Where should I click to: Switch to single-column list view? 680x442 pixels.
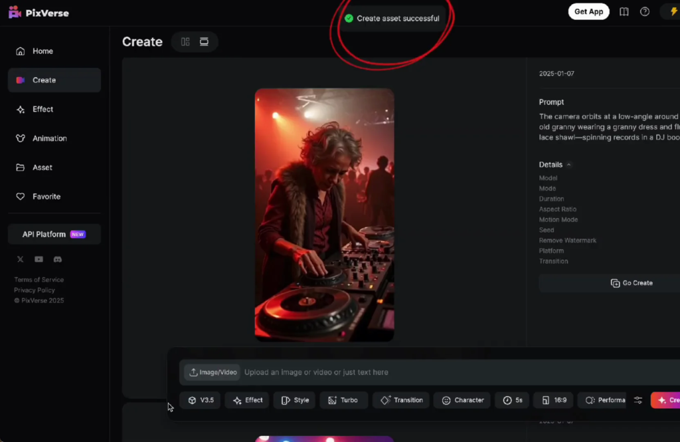tap(204, 42)
